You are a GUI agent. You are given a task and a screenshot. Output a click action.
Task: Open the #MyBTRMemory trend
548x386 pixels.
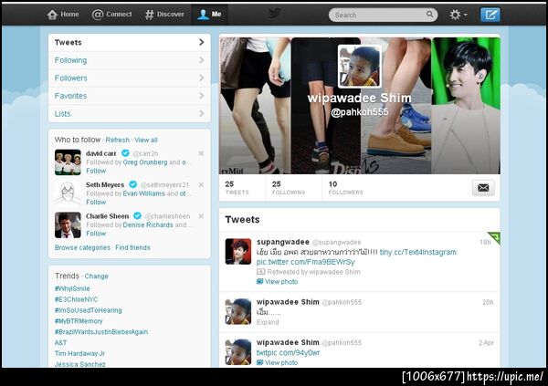79,321
